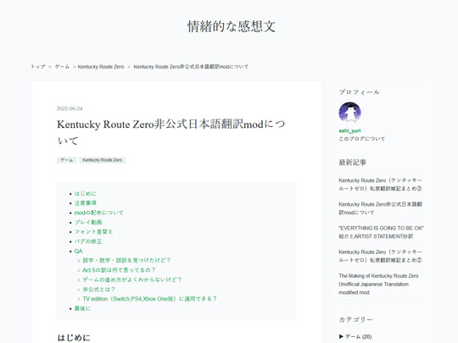This screenshot has width=458, height=343.
Task: Open このブログについて link
Action: (362, 139)
